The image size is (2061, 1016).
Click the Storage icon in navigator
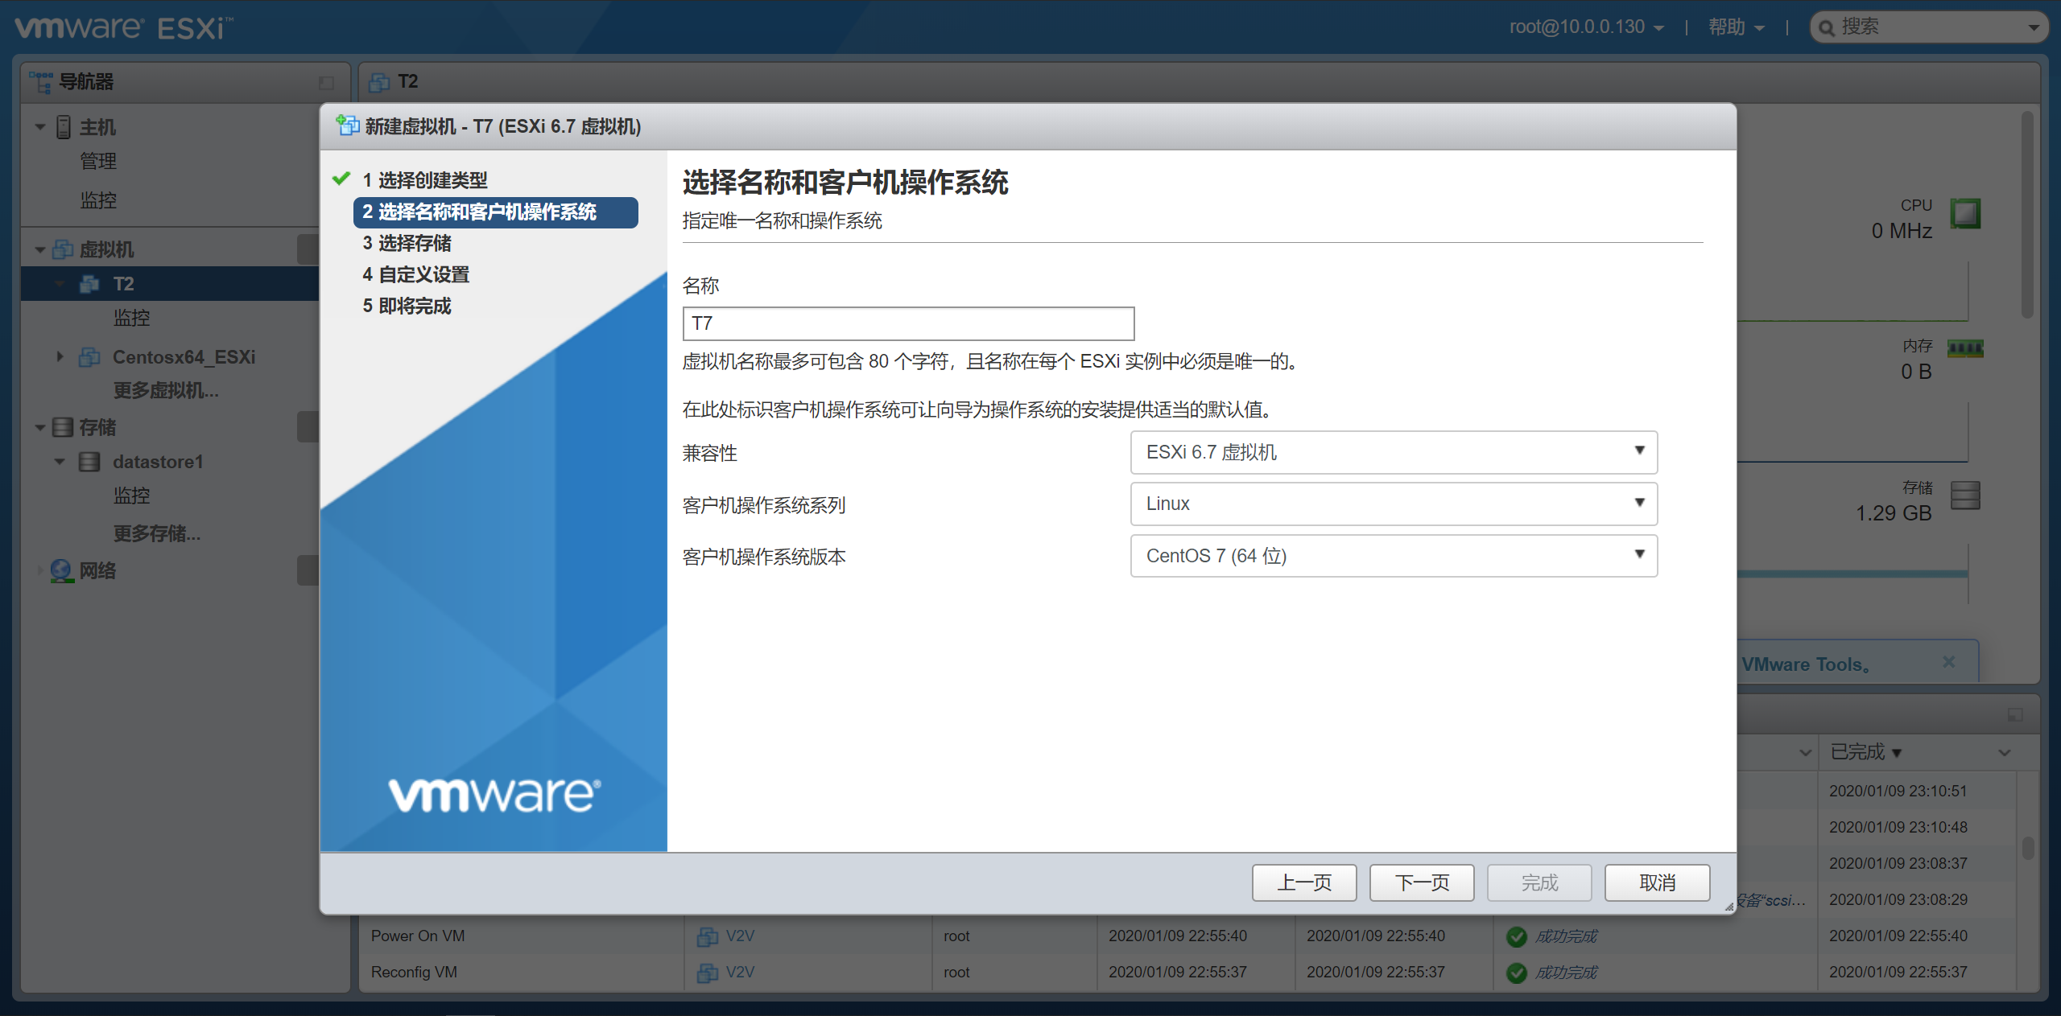coord(63,427)
